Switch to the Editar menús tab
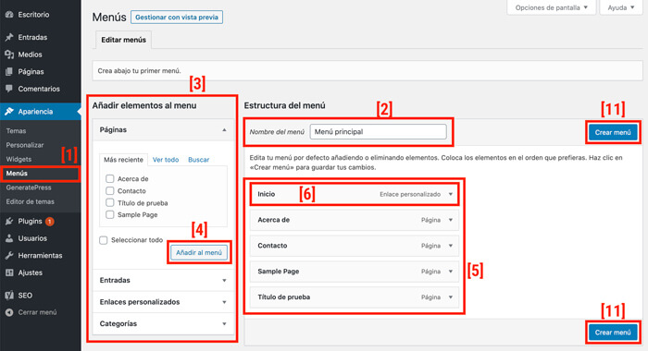The width and height of the screenshot is (648, 351). pos(123,40)
